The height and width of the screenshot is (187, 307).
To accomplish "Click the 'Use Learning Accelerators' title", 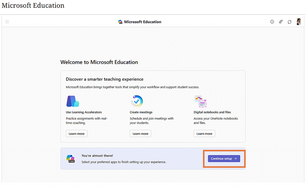I will tap(84, 112).
